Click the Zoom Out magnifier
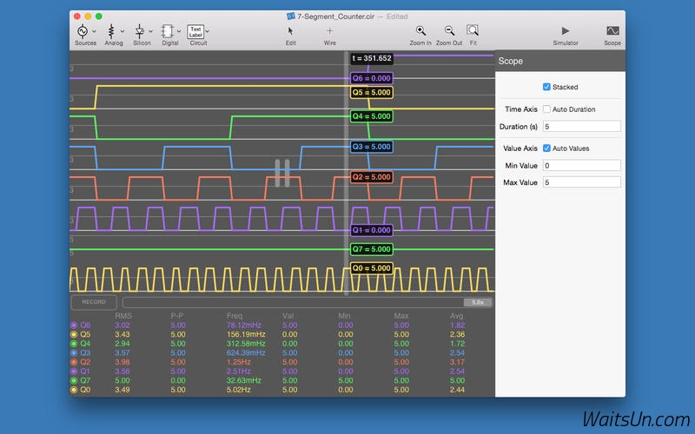Image resolution: width=695 pixels, height=434 pixels. click(x=449, y=30)
